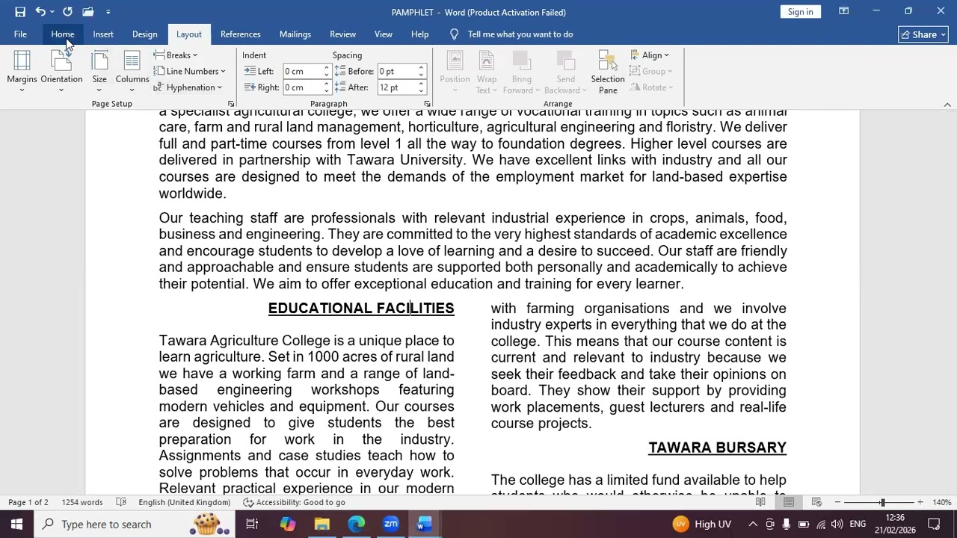Click the 1254 words count
This screenshot has height=538, width=957.
[x=82, y=503]
